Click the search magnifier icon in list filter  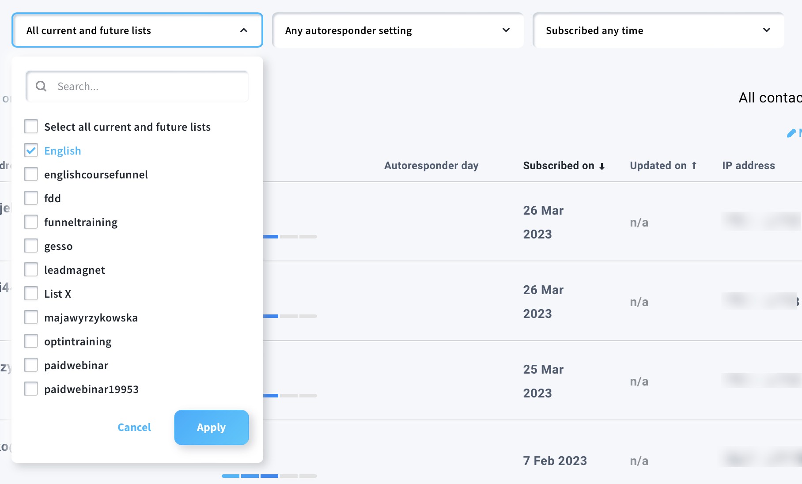[x=41, y=86]
